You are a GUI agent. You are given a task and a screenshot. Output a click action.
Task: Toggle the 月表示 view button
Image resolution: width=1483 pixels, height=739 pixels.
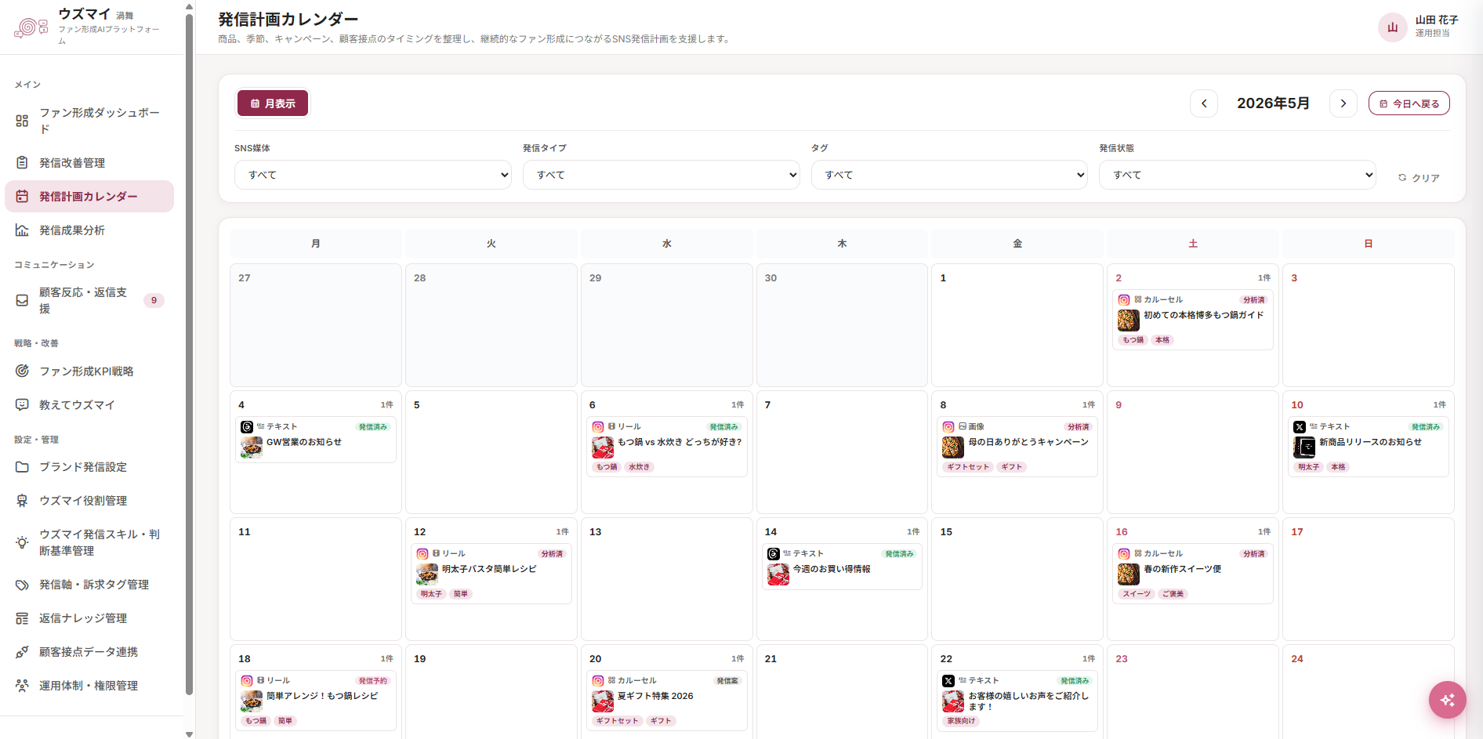pos(273,103)
